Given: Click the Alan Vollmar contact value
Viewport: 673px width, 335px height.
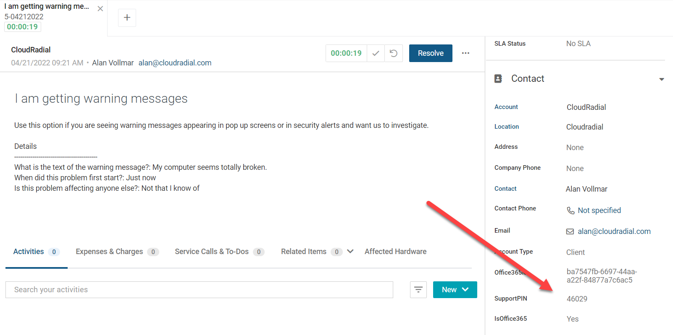Looking at the screenshot, I should point(586,189).
